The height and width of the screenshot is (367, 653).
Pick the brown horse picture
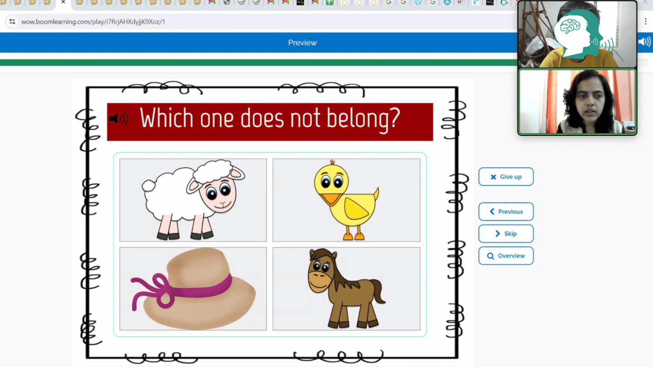[x=346, y=289]
